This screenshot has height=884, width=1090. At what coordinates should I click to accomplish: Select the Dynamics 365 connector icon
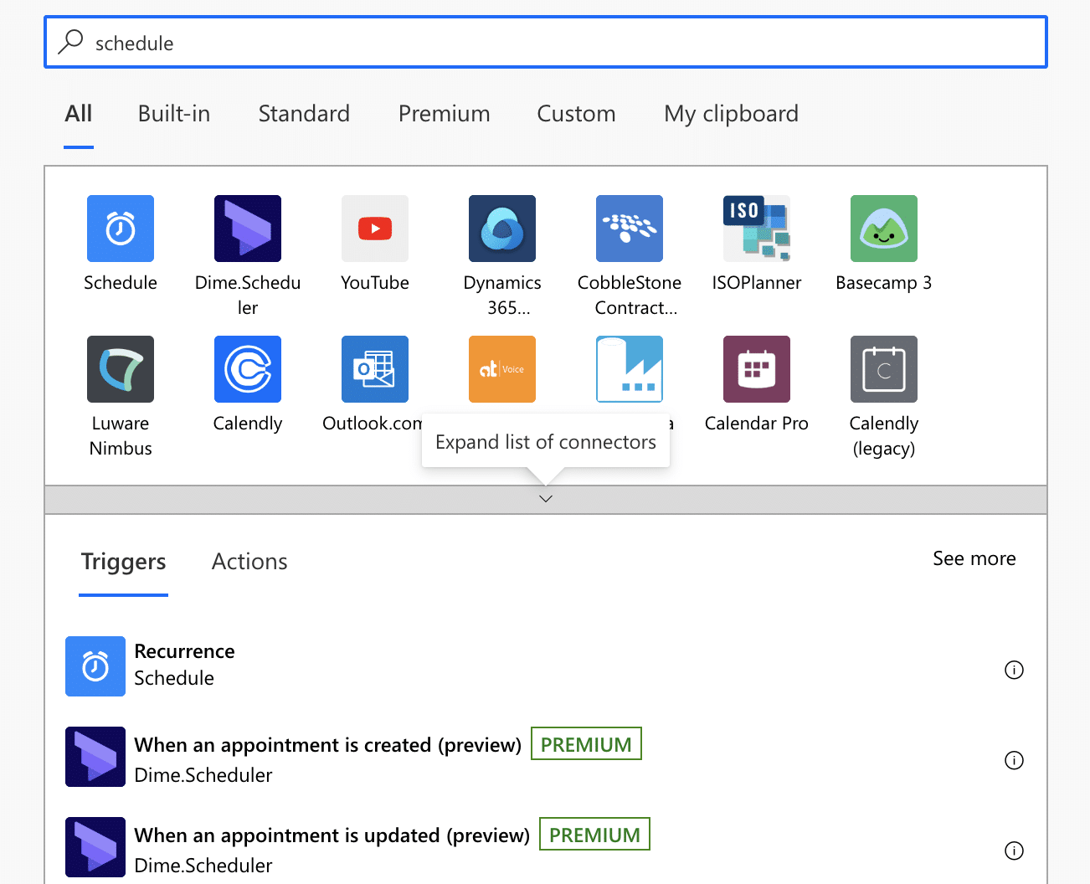(x=502, y=229)
